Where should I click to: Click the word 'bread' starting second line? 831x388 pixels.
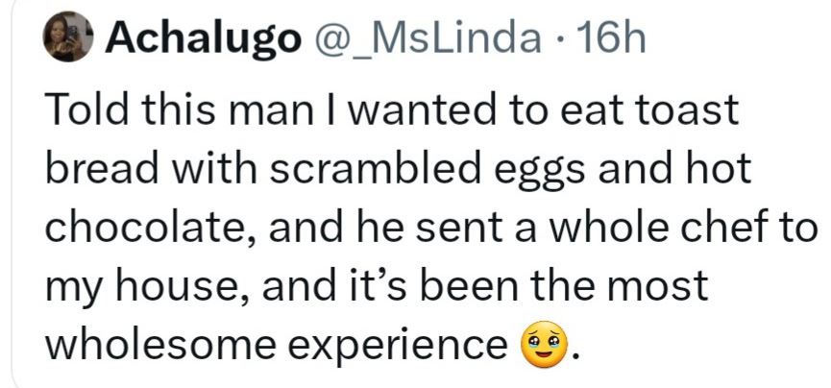pos(96,170)
